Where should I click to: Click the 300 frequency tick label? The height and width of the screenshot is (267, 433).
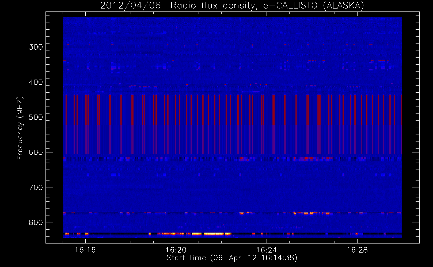point(36,47)
